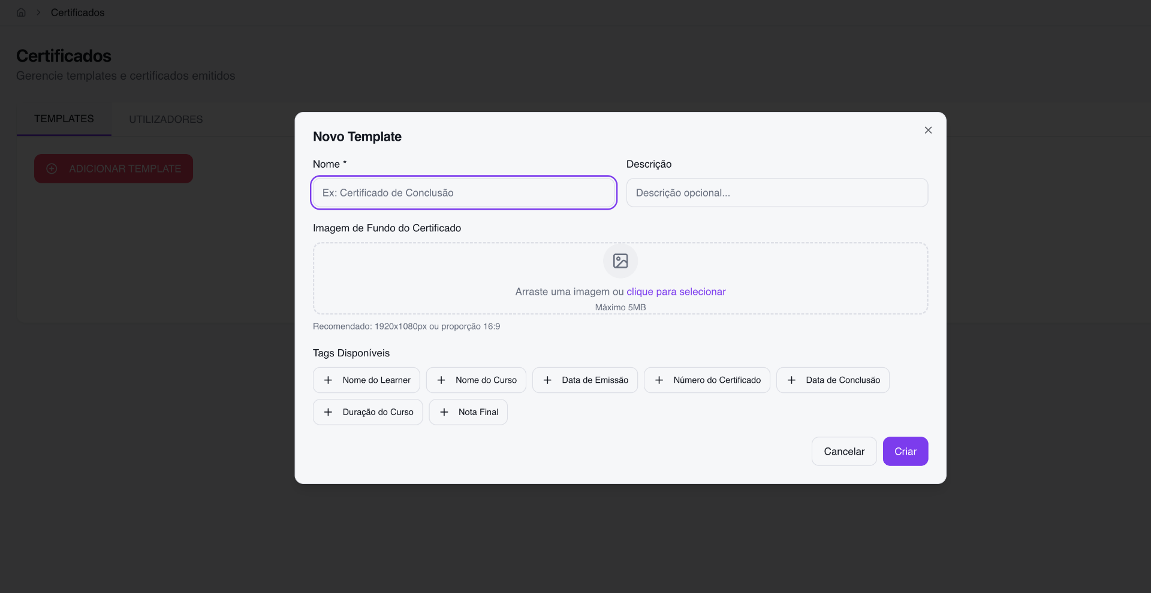The width and height of the screenshot is (1151, 593).
Task: Click the 'Imagem de Fundo do Certificado' label
Action: (x=387, y=228)
